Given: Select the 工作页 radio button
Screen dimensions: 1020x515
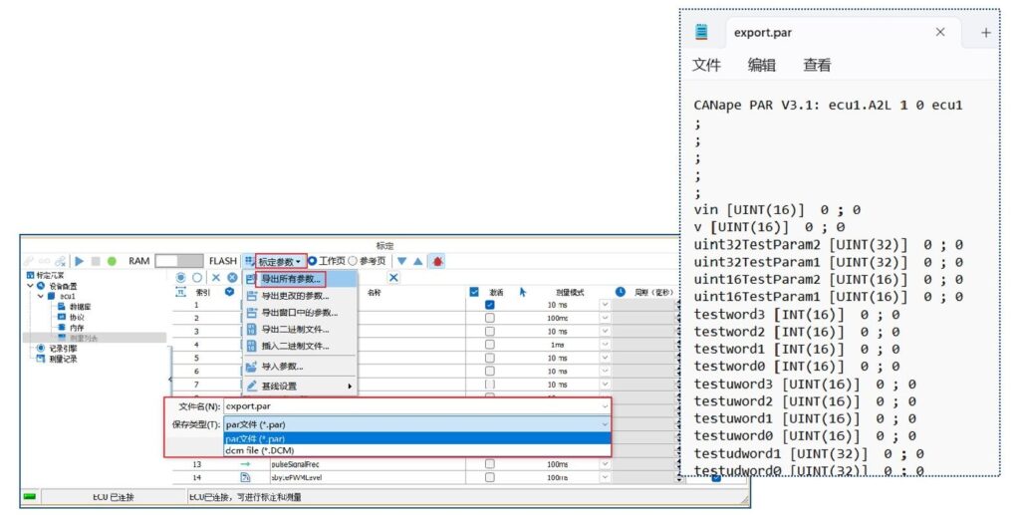Looking at the screenshot, I should pos(313,261).
